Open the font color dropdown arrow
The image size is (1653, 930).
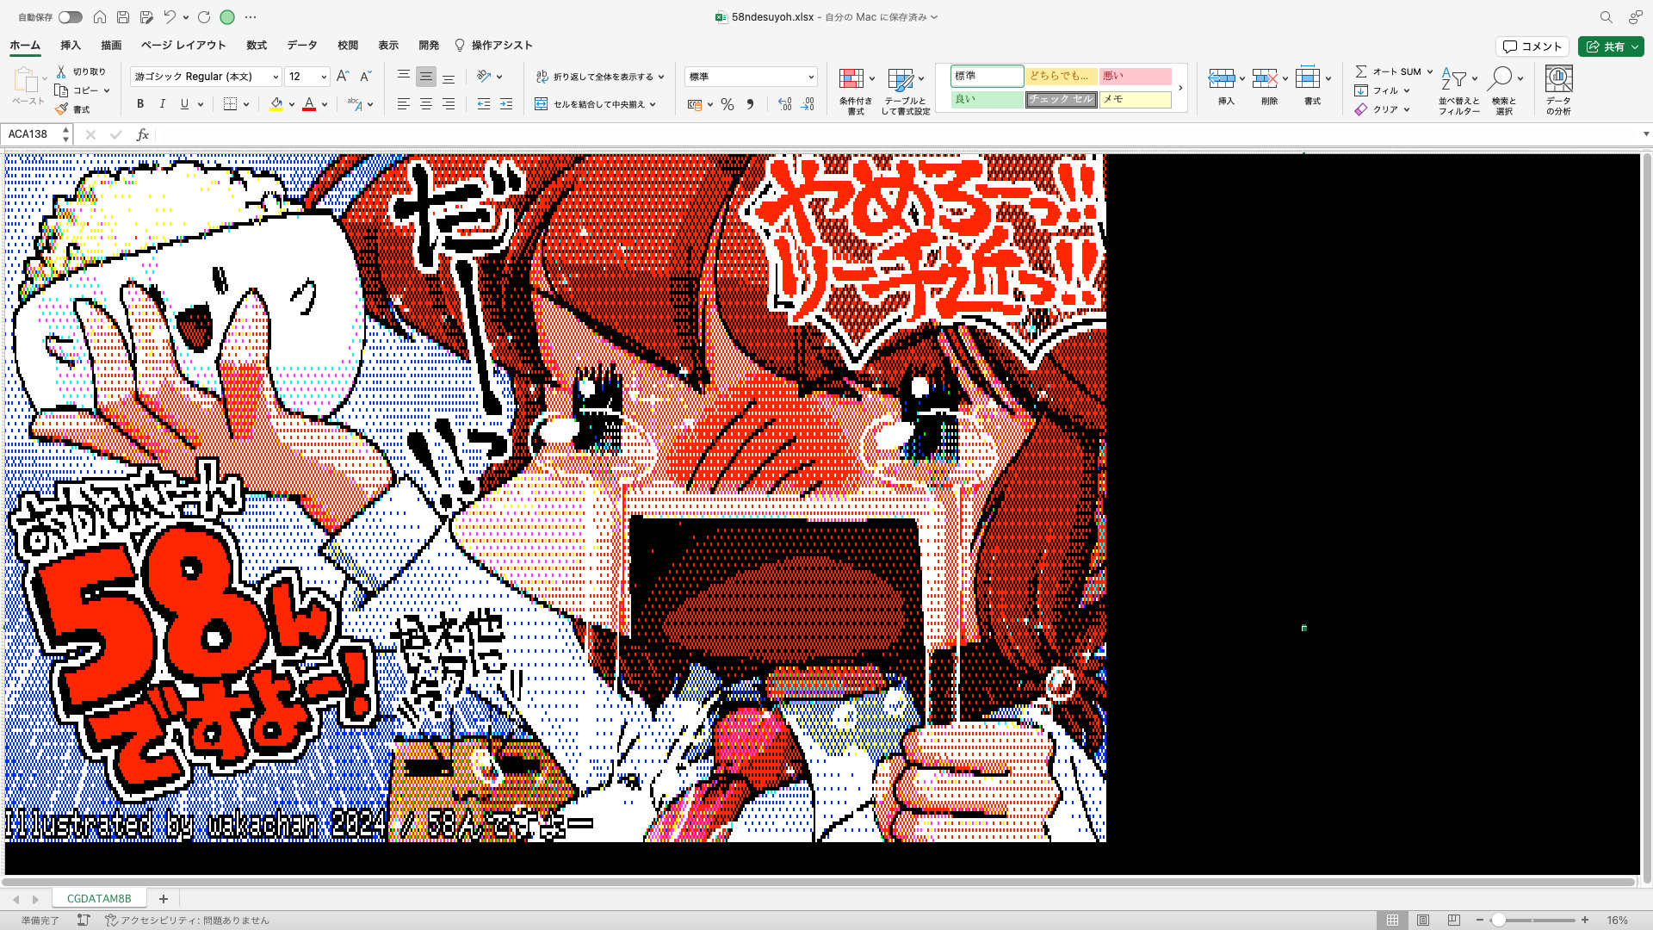tap(325, 104)
